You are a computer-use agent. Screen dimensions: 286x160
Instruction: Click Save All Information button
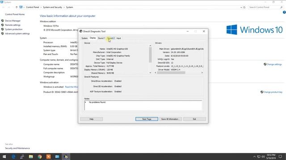(170, 119)
